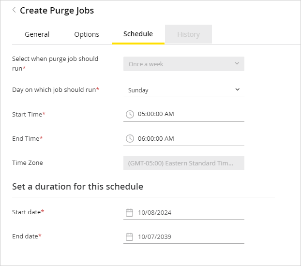
Task: Click the chevron on the Once a week dropdown
Action: pos(237,63)
